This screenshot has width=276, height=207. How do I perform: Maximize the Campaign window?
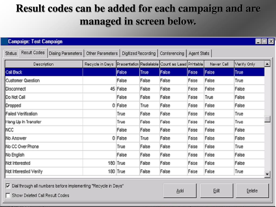point(264,42)
